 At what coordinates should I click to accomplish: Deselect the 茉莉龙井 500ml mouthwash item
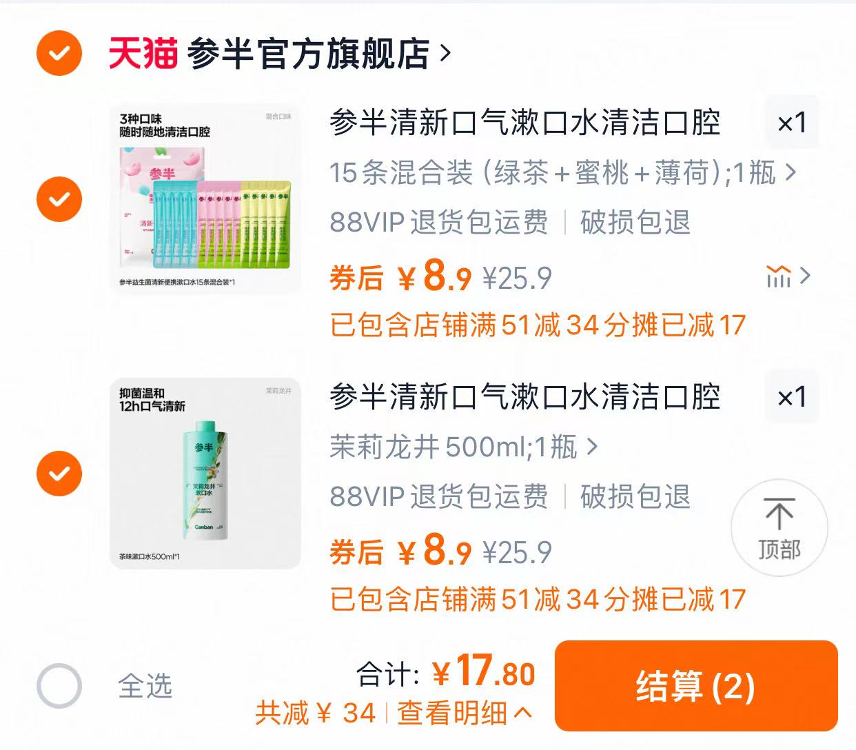[59, 474]
